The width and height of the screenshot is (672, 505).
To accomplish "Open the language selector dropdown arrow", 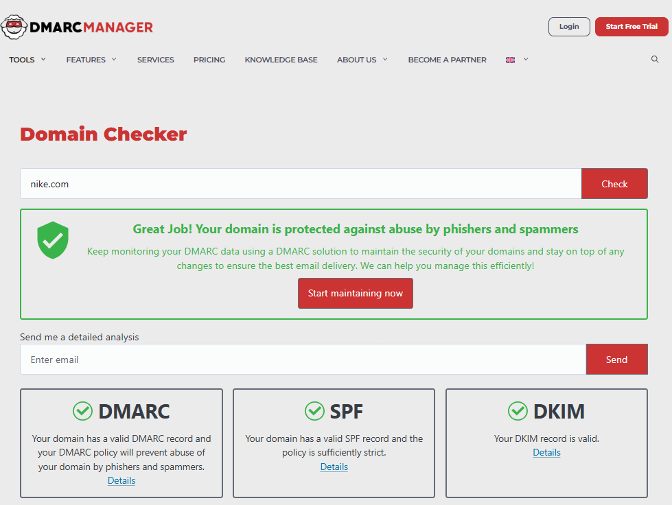I will click(526, 59).
